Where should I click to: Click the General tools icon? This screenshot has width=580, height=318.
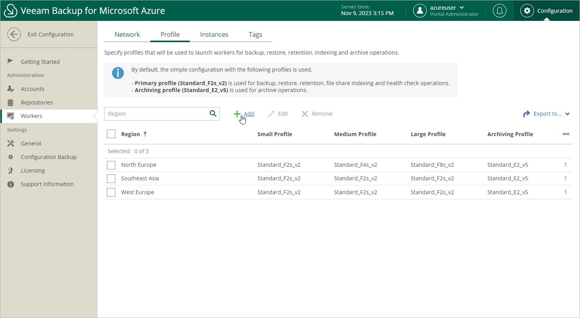[x=10, y=144]
